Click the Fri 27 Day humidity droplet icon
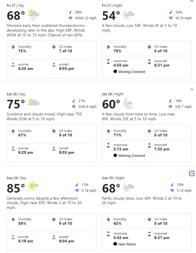 click(13, 47)
